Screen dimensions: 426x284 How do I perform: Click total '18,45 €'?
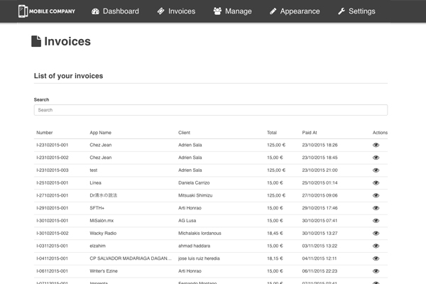click(275, 233)
